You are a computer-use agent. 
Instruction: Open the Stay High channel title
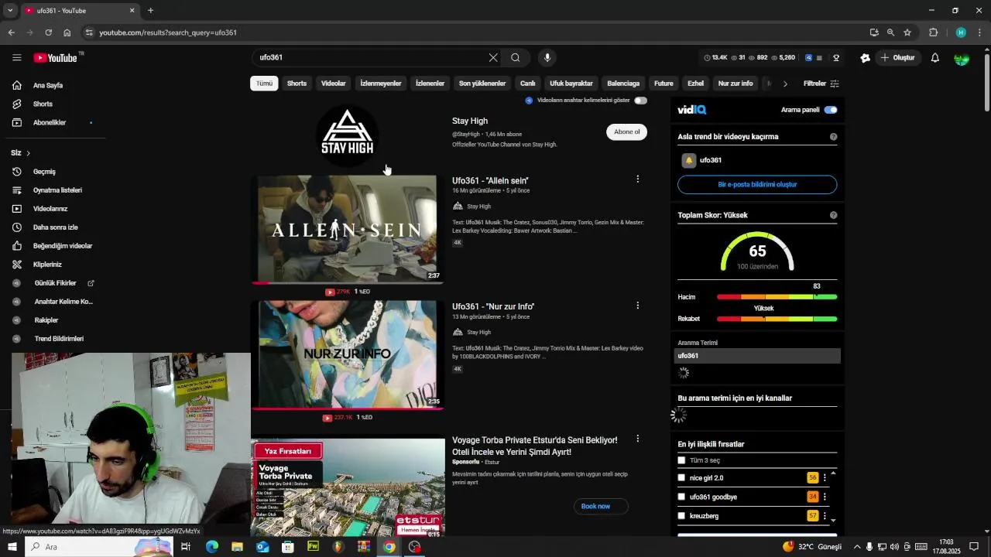(470, 121)
